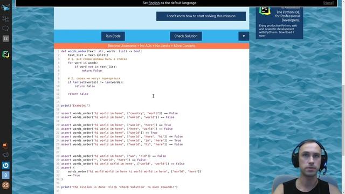This screenshot has width=345, height=194.
Task: Click the Run Code button
Action: coord(113,36)
